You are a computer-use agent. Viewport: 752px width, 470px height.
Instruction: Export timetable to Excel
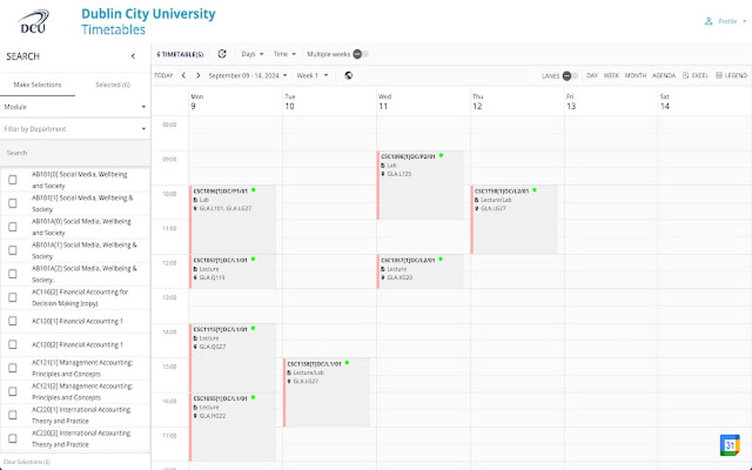coord(695,75)
